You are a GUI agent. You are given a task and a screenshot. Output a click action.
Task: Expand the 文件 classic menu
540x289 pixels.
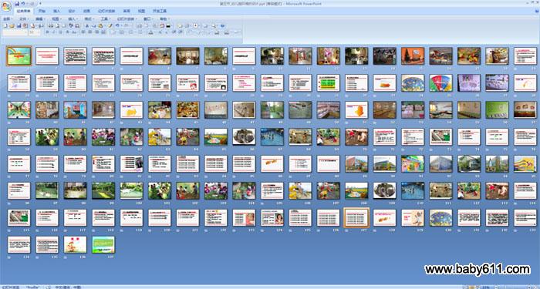coord(24,19)
